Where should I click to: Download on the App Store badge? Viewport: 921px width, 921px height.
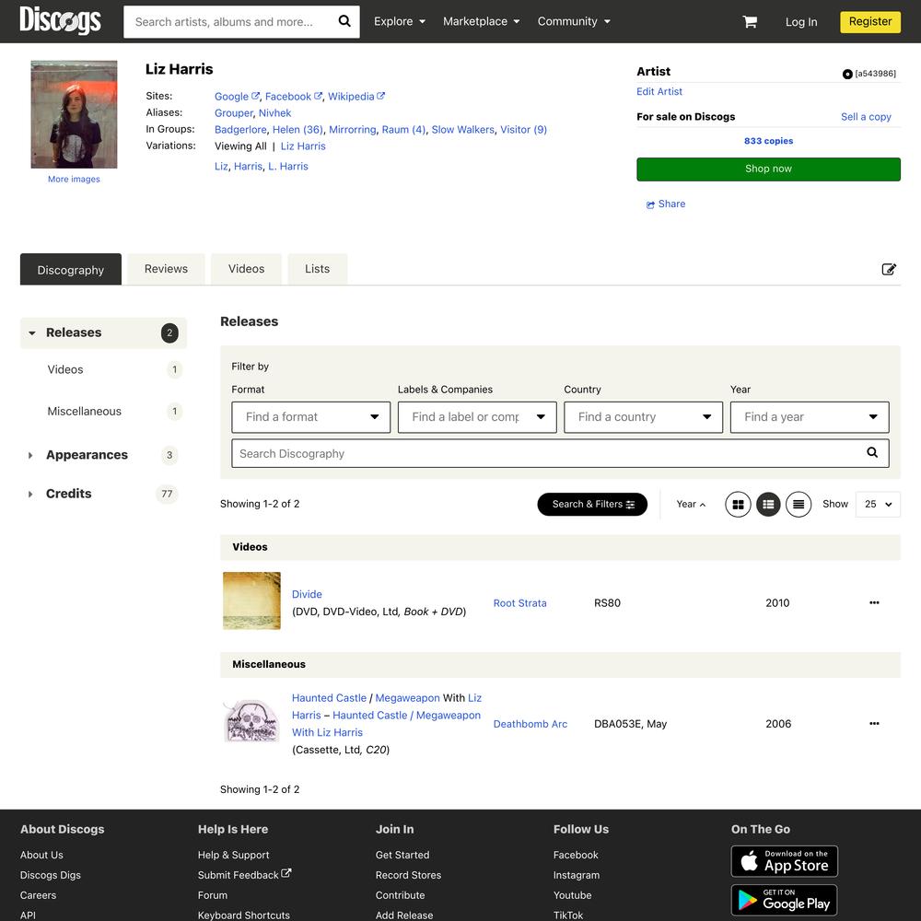(x=784, y=861)
